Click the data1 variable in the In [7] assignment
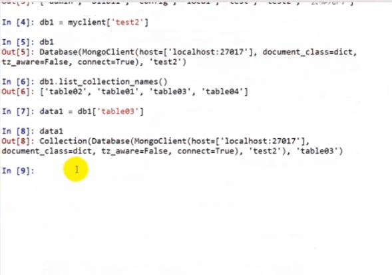 (51, 112)
